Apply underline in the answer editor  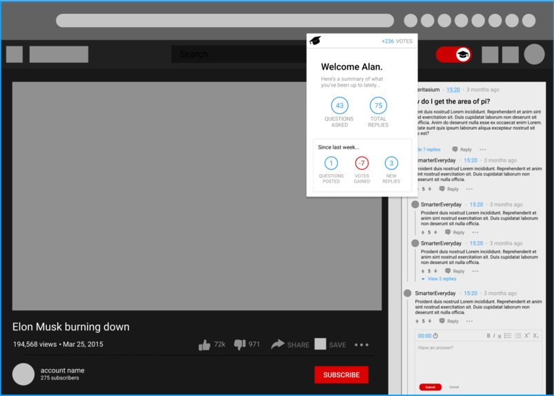(499, 336)
